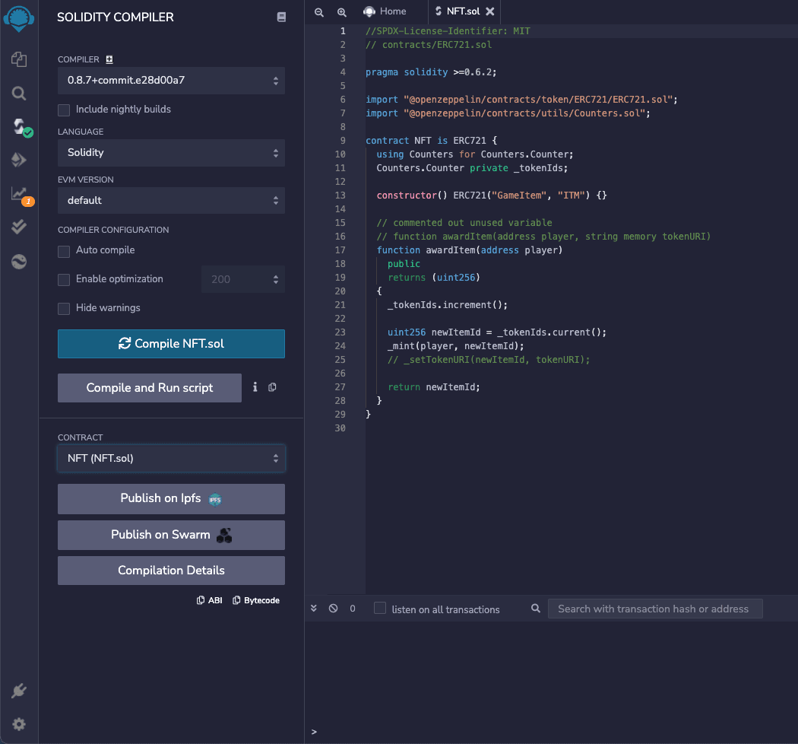Open the Settings gear icon
The width and height of the screenshot is (798, 744).
pos(19,724)
